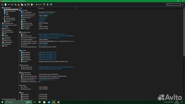Open DMI in the tree
185x104 pixels.
coord(7,13)
